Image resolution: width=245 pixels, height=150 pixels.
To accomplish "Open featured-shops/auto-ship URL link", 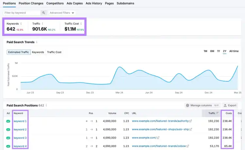I will point(160,129).
